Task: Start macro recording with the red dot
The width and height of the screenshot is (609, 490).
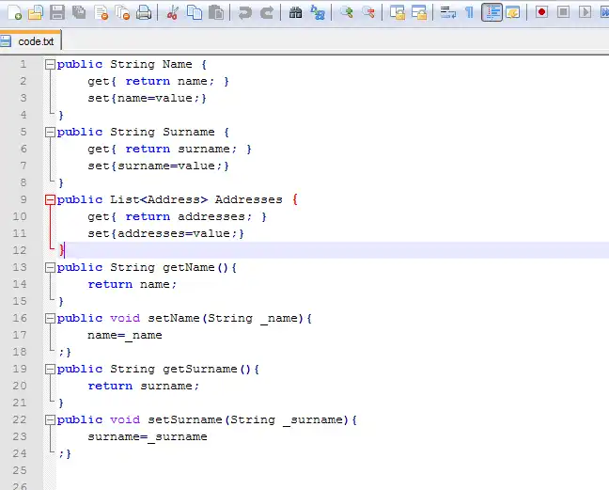Action: click(x=541, y=12)
